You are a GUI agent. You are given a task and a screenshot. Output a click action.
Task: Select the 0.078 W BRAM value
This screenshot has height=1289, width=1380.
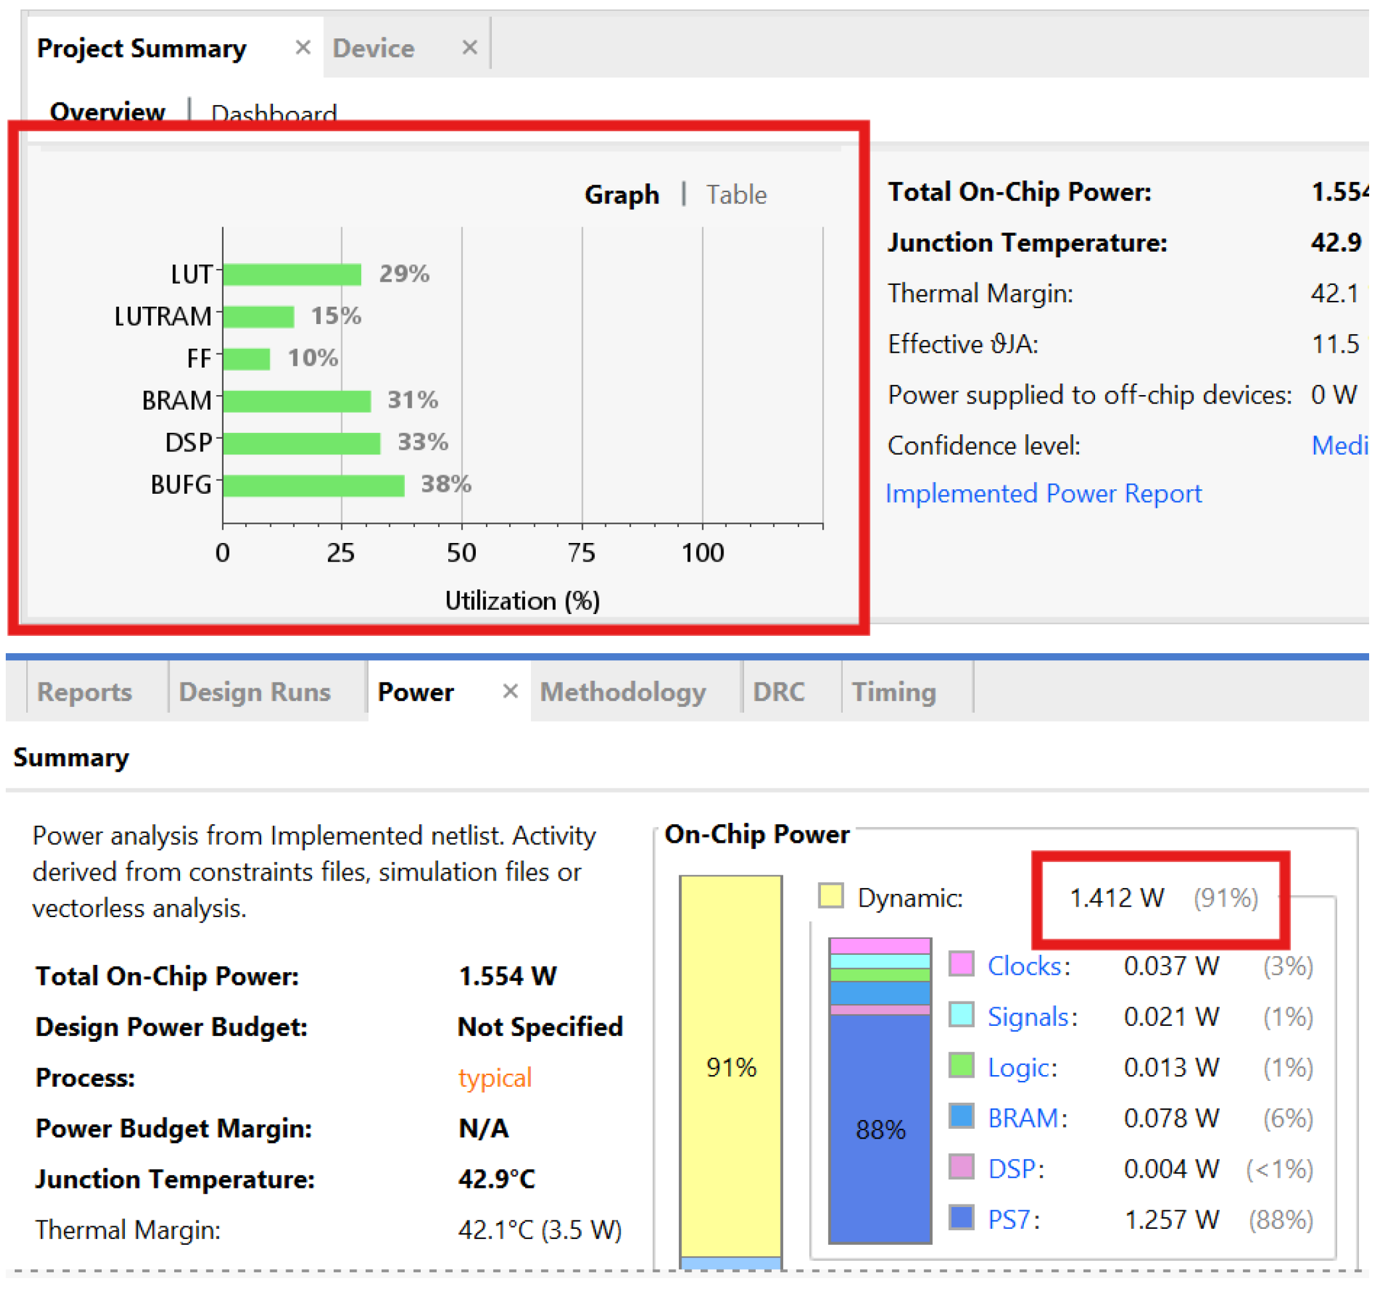pyautogui.click(x=1172, y=1118)
